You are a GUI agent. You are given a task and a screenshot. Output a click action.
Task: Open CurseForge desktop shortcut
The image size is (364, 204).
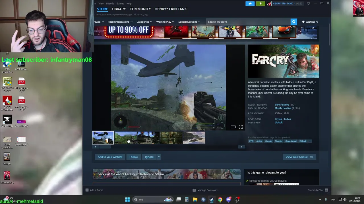(7, 121)
